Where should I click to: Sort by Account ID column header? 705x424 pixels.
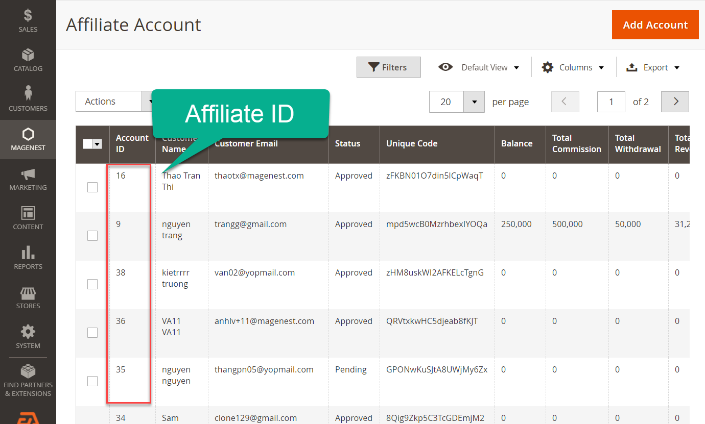[x=132, y=144]
